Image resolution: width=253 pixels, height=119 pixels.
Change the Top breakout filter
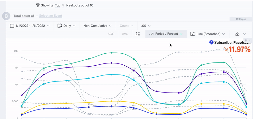tap(58, 5)
